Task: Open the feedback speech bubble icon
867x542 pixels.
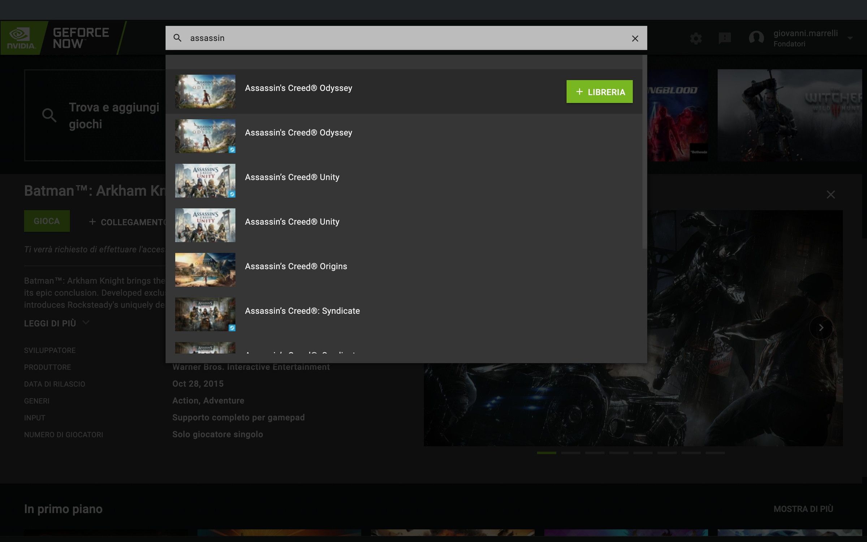Action: [725, 38]
